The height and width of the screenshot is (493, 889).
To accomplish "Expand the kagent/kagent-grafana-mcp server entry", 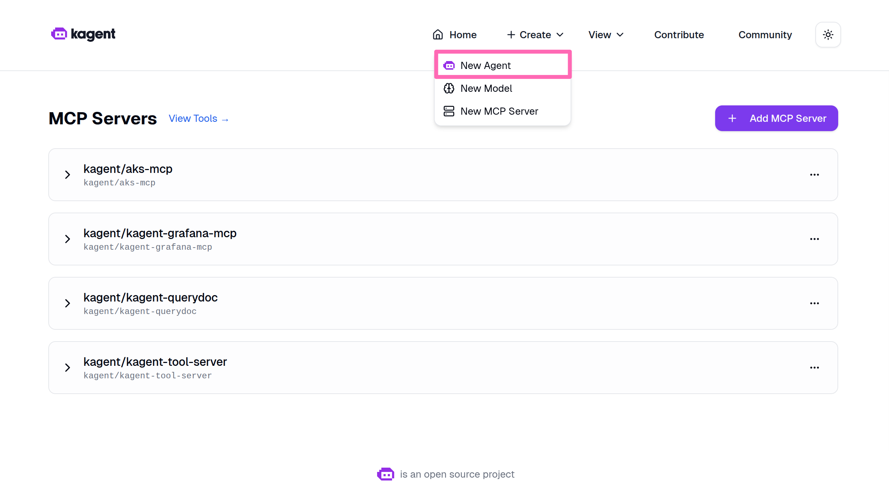I will tap(68, 239).
